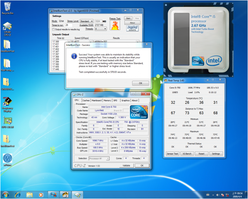Open the CPUID CPU-Z desktop shortcut

pyautogui.click(x=7, y=29)
